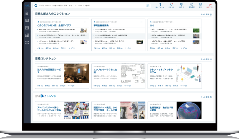Open the ellipsis menu on 導電性繊維開発 card
The image size is (239, 139).
tap(141, 22)
